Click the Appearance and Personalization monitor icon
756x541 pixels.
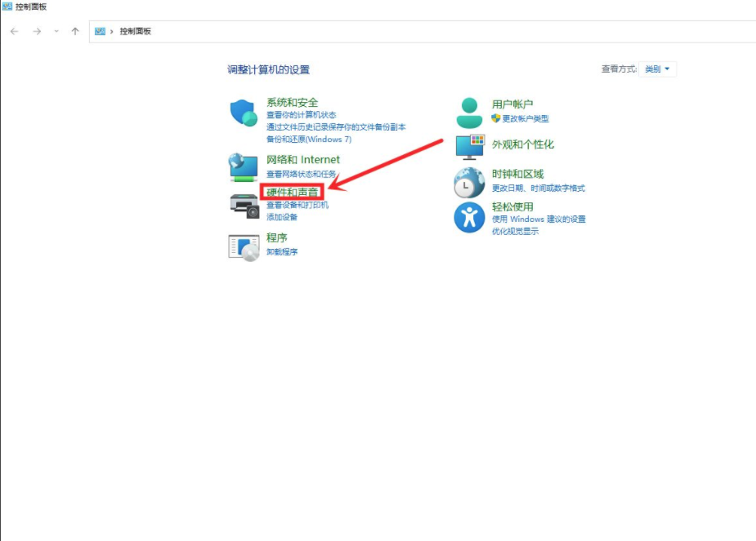tap(470, 147)
